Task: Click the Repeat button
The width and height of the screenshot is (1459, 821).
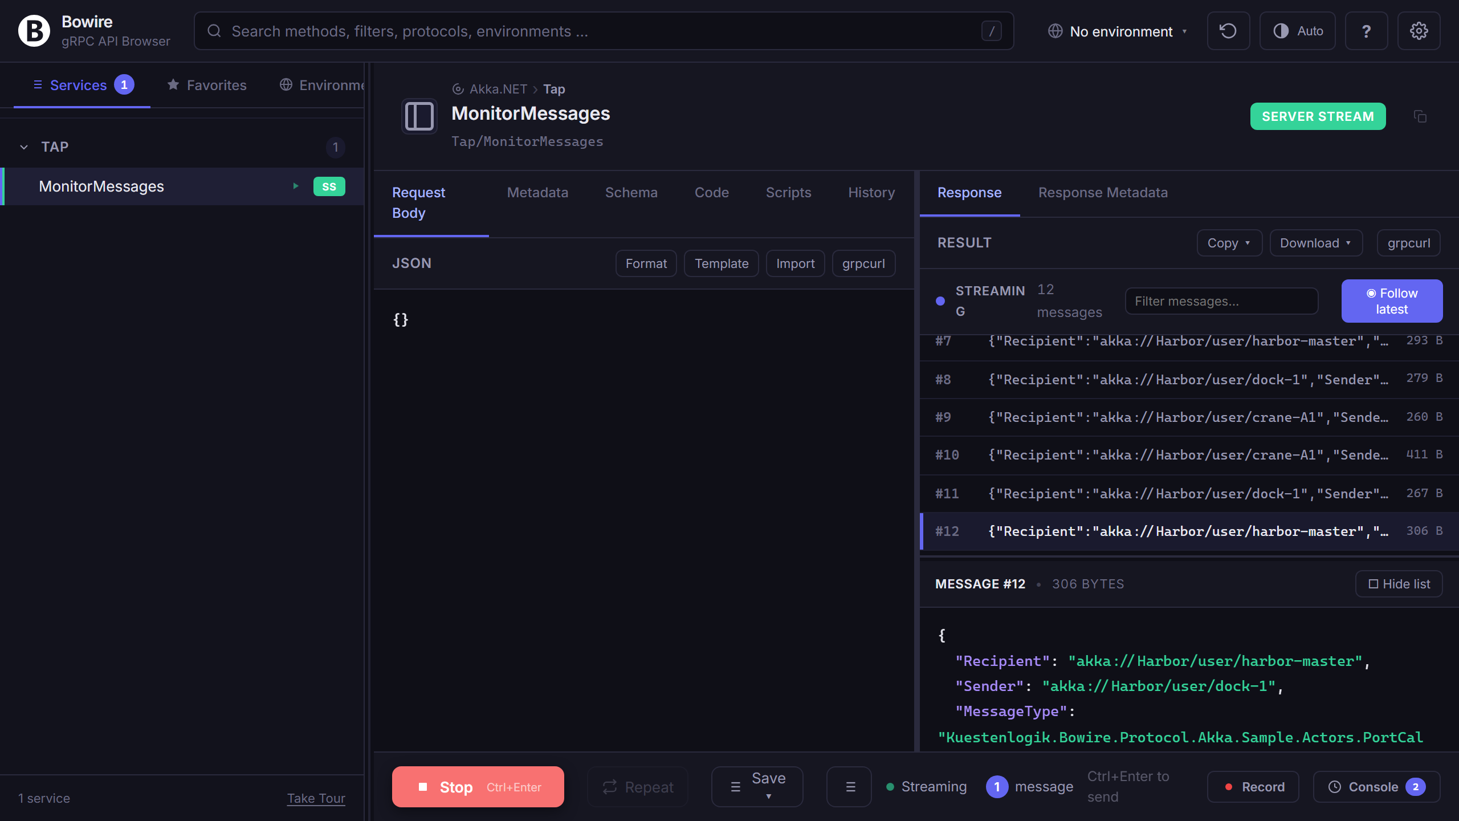Action: pos(637,787)
